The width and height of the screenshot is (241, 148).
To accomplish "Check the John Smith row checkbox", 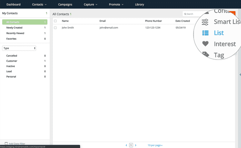I will coord(55,28).
